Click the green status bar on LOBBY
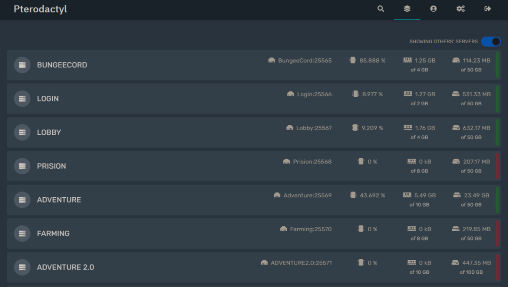Image resolution: width=508 pixels, height=287 pixels. coord(497,132)
